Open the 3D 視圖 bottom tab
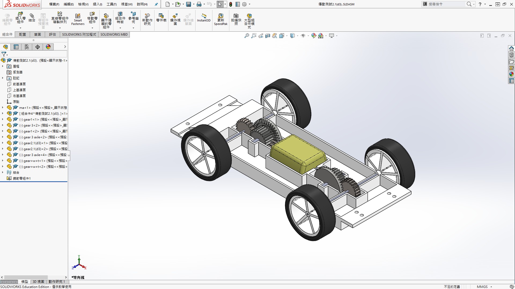The image size is (515, 289). pyautogui.click(x=38, y=282)
